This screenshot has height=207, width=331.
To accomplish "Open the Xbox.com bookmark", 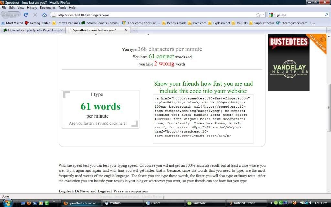I will click(x=141, y=23).
